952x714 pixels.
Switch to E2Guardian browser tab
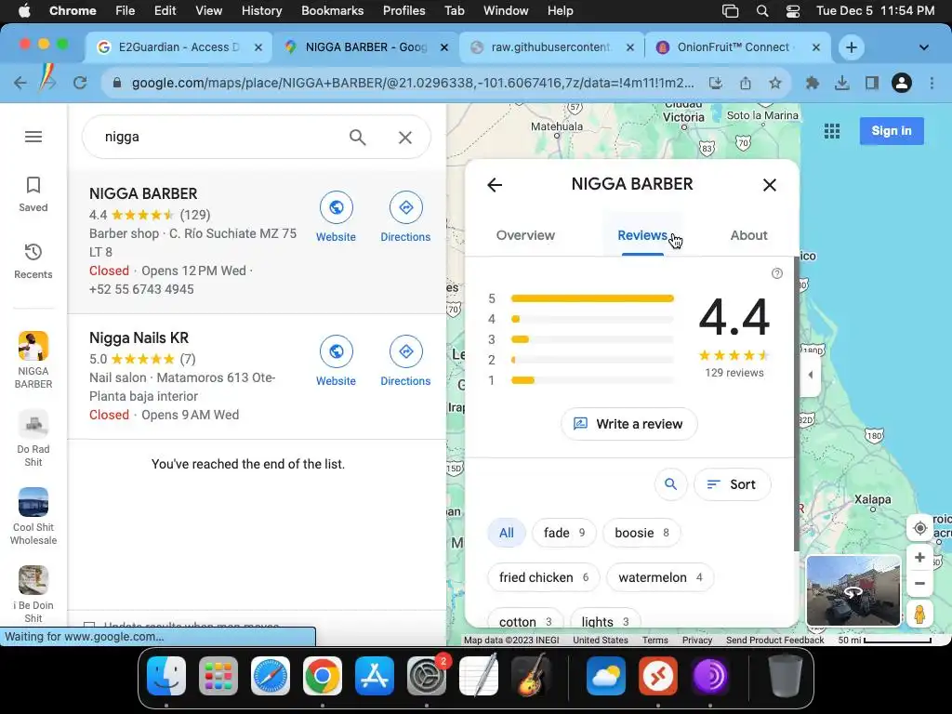[x=178, y=47]
